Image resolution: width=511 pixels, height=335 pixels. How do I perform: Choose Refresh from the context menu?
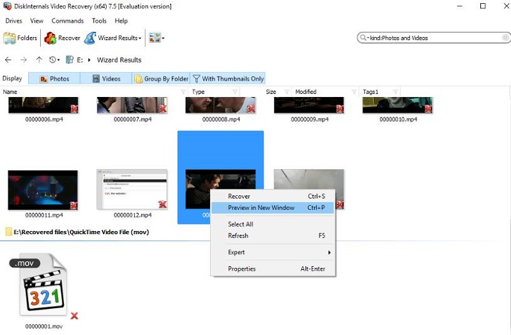click(273, 235)
